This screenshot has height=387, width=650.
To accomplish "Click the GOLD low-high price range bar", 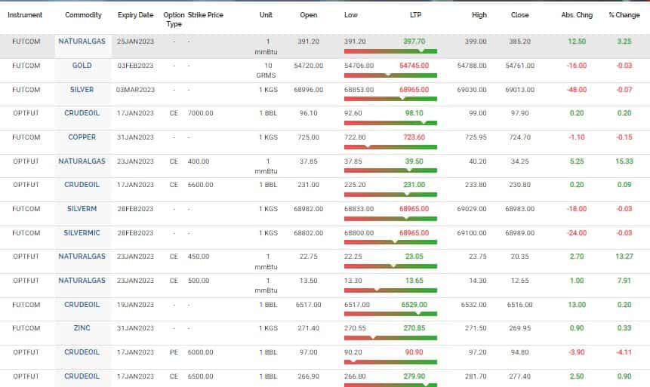I will pos(390,75).
